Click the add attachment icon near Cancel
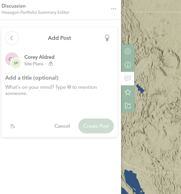The height and width of the screenshot is (194, 181). (x=13, y=126)
